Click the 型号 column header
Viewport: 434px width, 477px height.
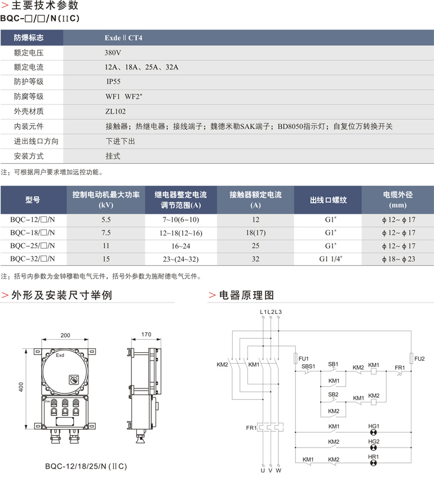point(33,200)
